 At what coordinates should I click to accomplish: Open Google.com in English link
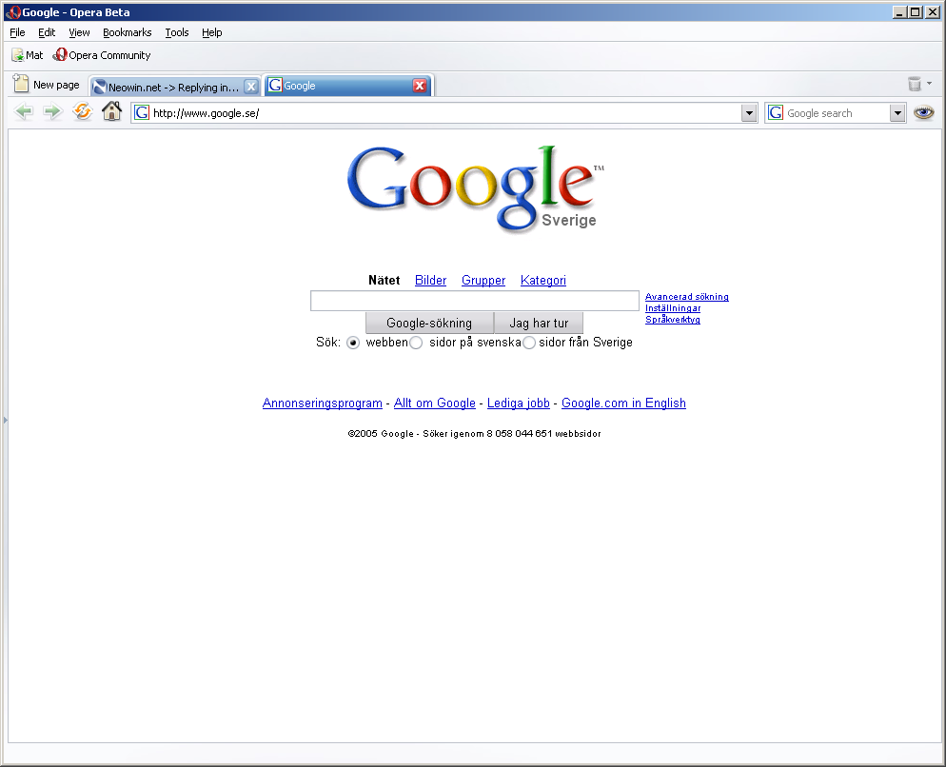coord(623,403)
